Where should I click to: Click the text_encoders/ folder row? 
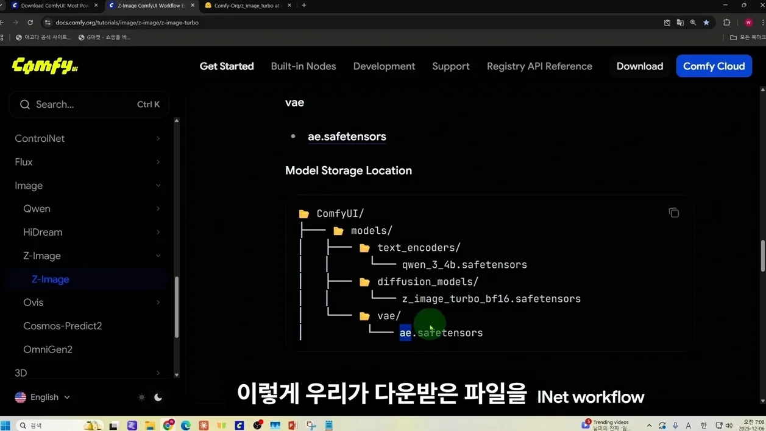410,248
